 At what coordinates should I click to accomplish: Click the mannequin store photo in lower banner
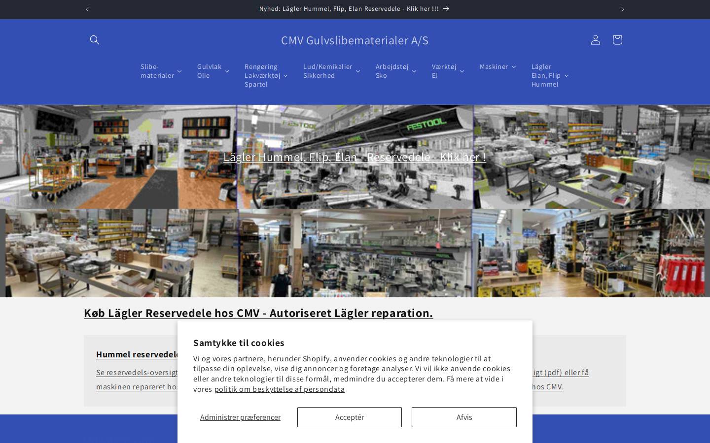355,253
